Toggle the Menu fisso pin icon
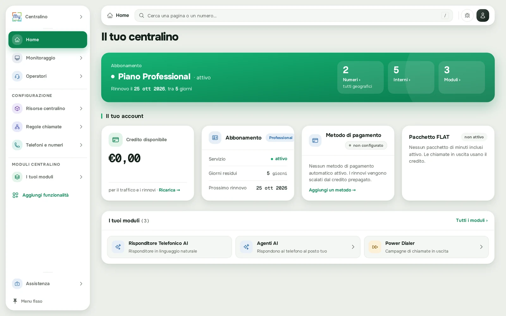The height and width of the screenshot is (316, 506). pyautogui.click(x=15, y=301)
